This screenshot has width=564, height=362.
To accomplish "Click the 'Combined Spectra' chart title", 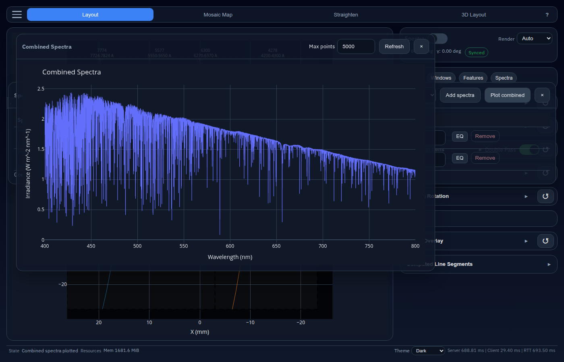I will coord(72,72).
